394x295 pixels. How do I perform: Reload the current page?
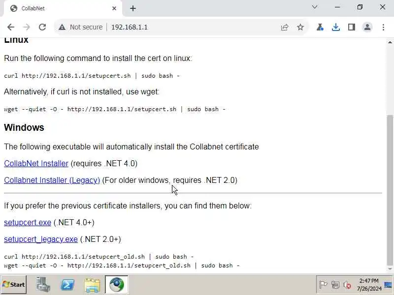42,27
